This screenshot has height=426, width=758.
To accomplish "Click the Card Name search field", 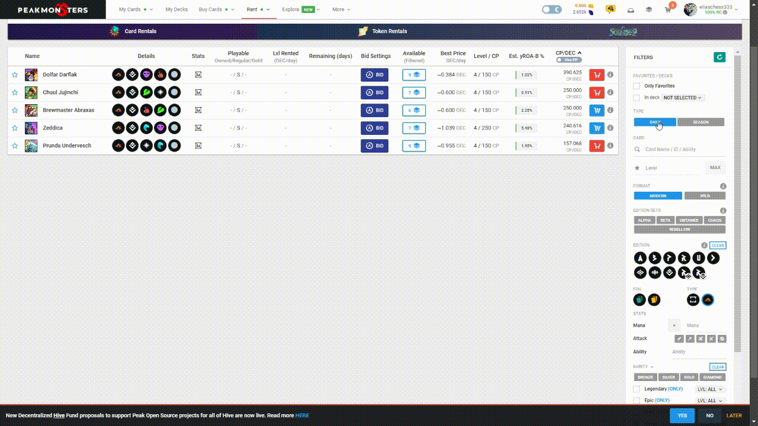I will 679,150.
